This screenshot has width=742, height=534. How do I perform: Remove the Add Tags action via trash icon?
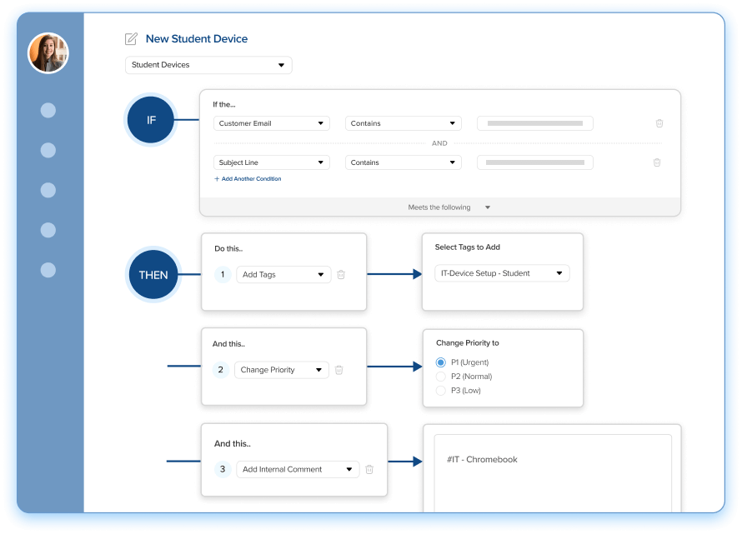341,274
